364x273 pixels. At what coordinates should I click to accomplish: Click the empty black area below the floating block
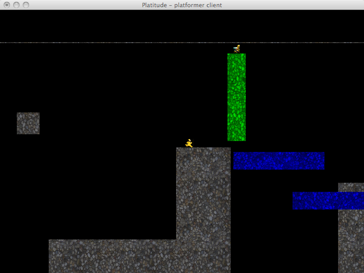28,181
